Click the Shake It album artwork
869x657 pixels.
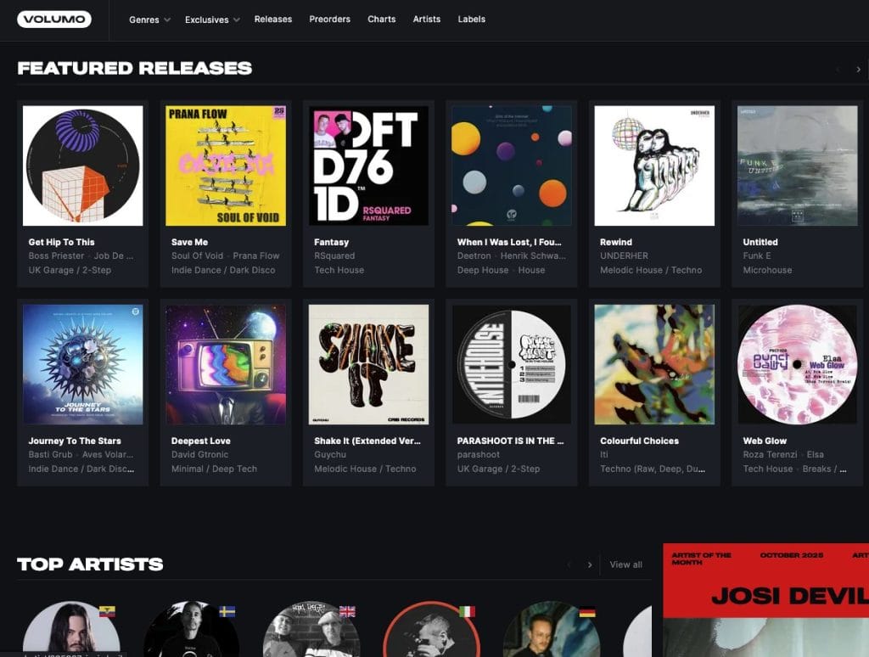point(368,364)
